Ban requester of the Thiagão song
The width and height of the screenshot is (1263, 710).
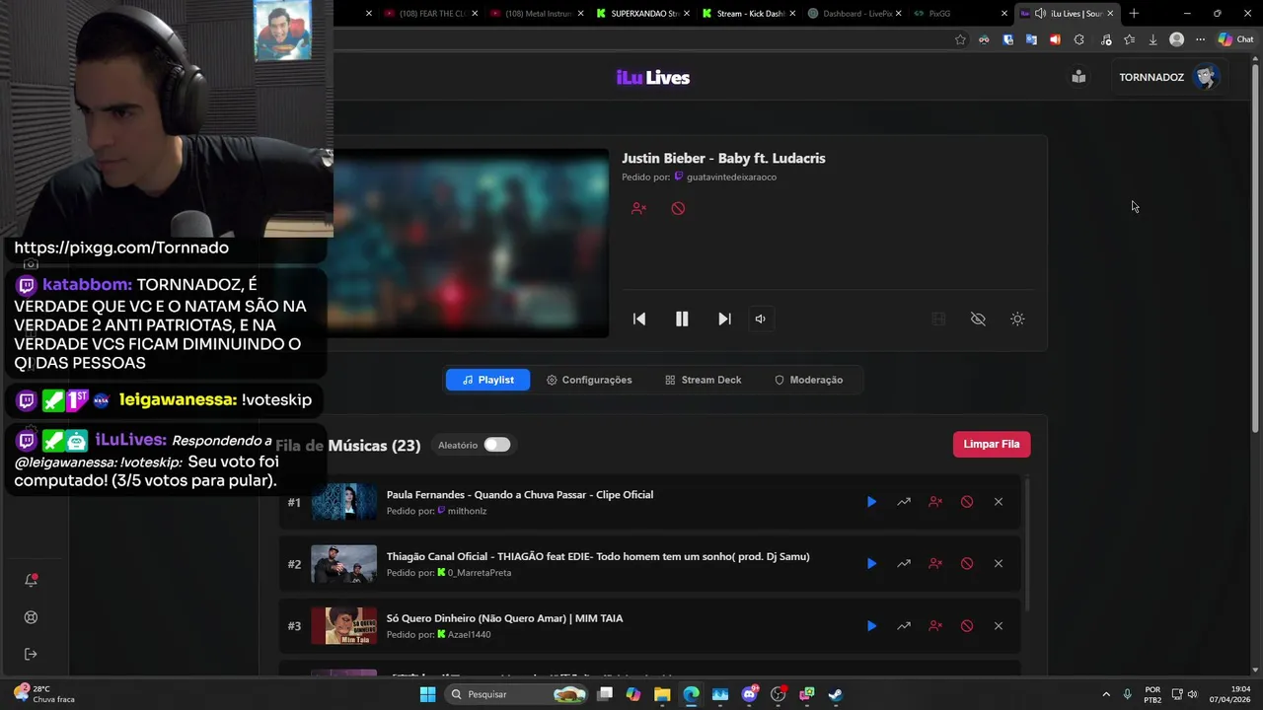coord(935,564)
